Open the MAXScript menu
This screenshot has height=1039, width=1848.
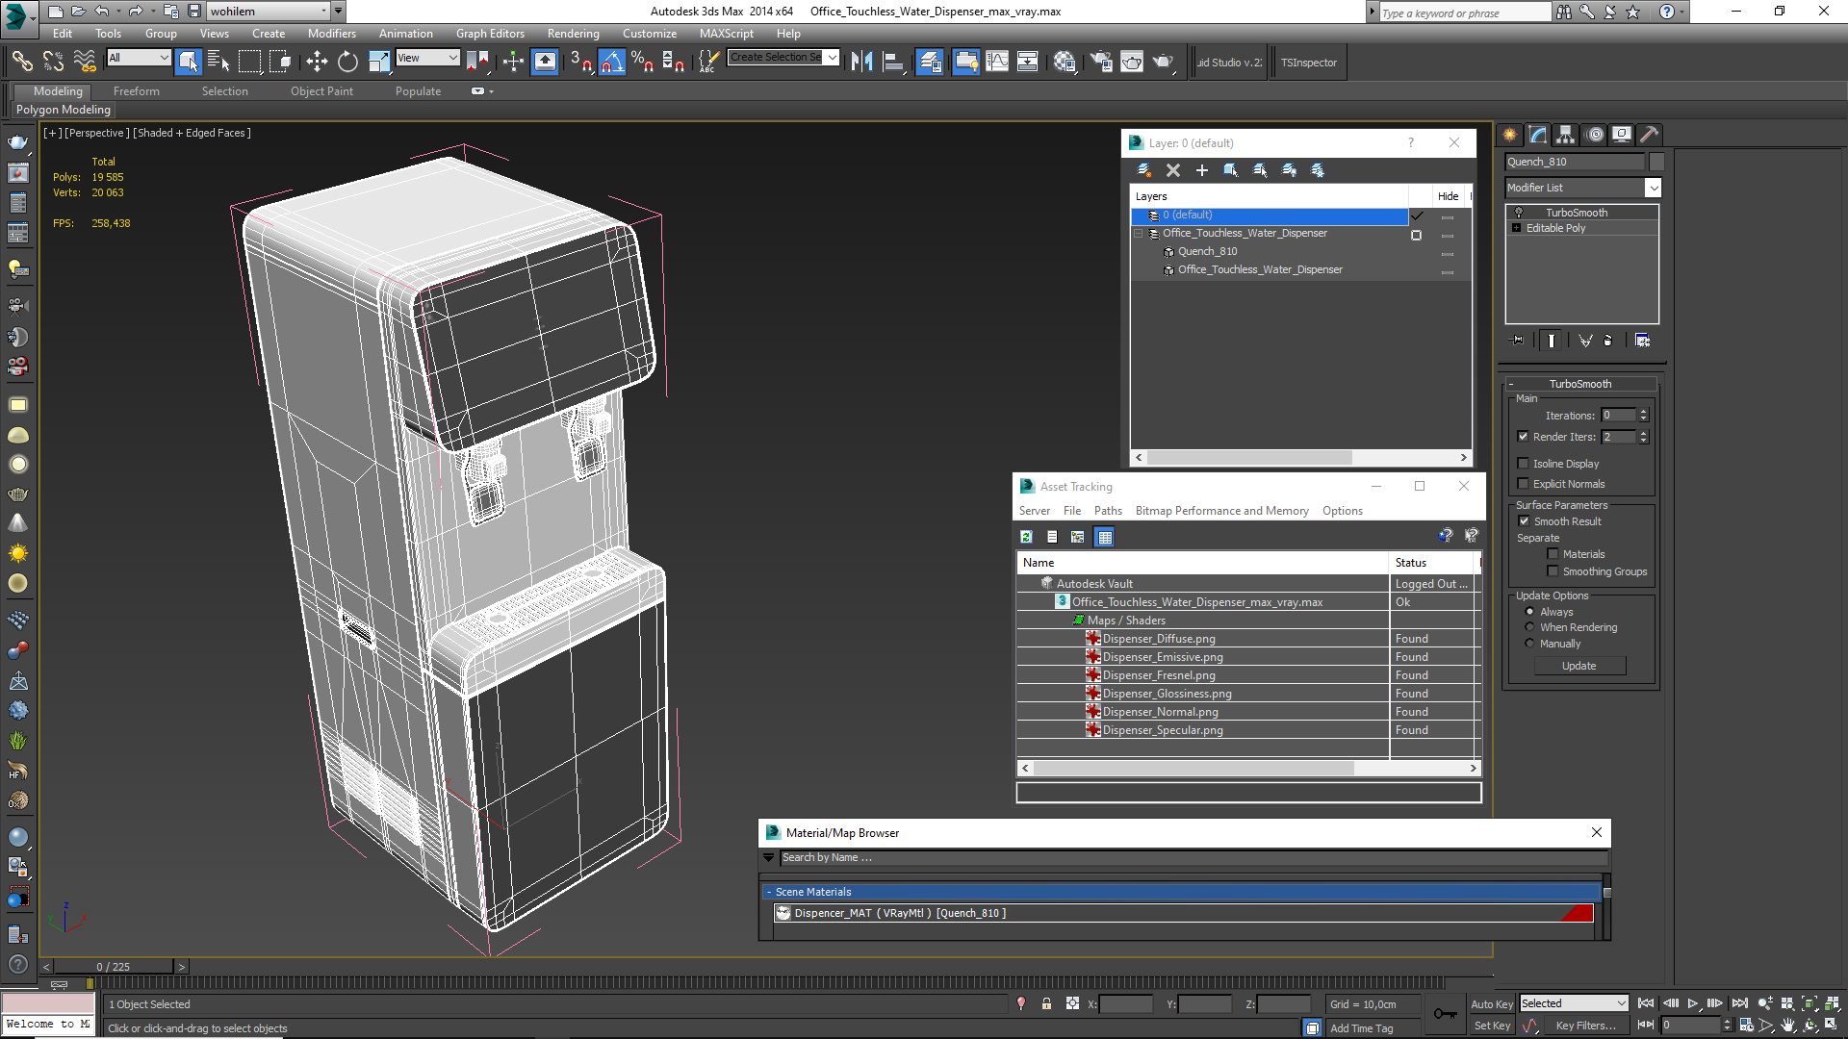[x=726, y=33]
